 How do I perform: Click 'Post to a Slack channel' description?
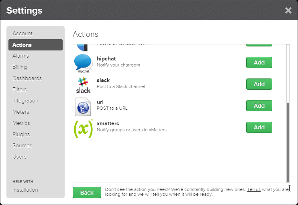click(x=121, y=86)
